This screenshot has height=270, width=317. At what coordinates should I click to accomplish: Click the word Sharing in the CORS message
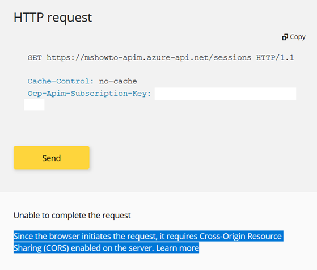[x=27, y=248]
